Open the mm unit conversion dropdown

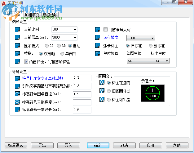click(148, 61)
